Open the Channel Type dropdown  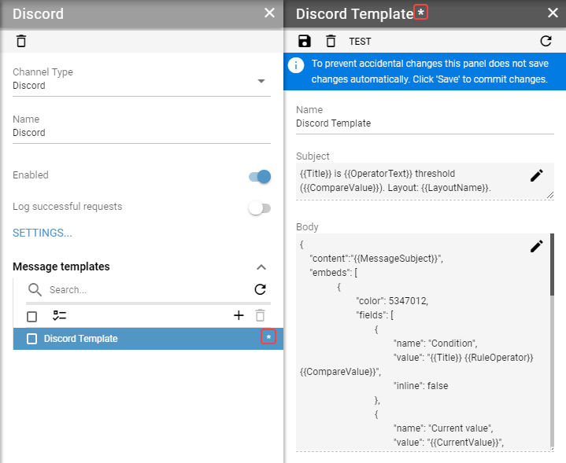point(261,81)
